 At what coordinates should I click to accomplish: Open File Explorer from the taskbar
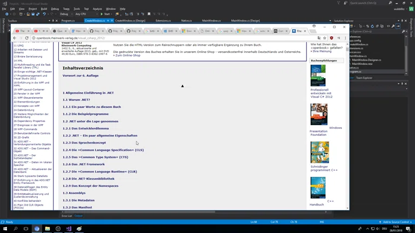pos(48,229)
